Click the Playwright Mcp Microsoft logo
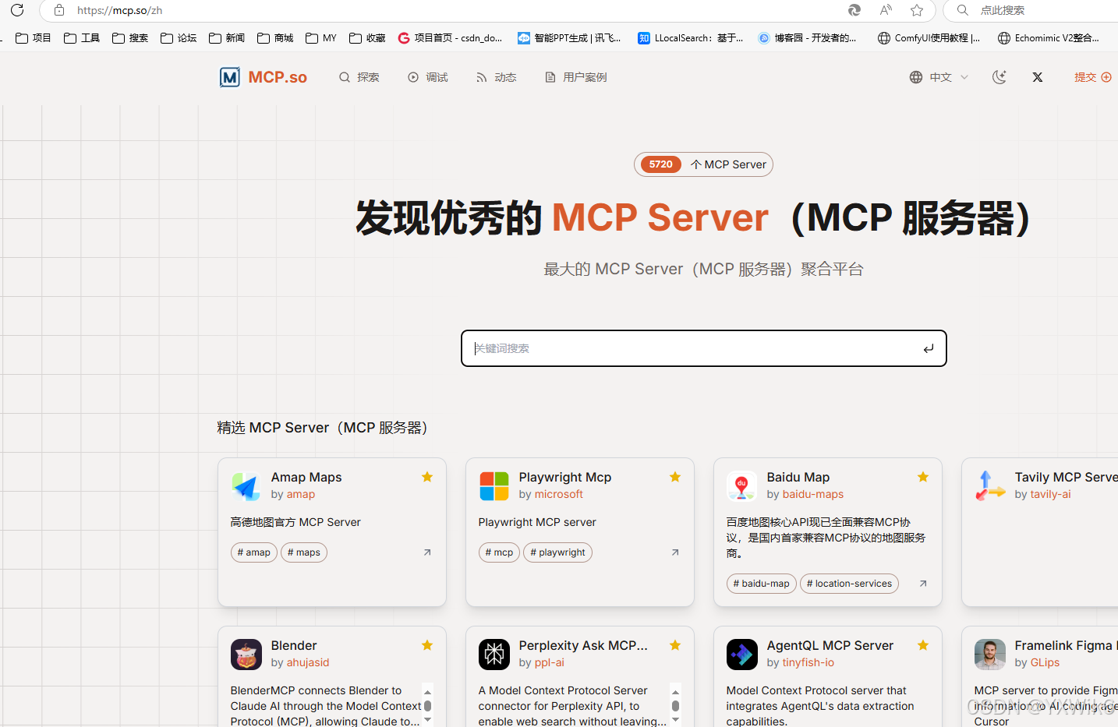 coord(494,486)
